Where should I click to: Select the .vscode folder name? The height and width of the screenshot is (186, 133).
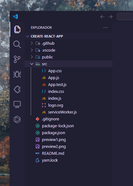(x=48, y=50)
